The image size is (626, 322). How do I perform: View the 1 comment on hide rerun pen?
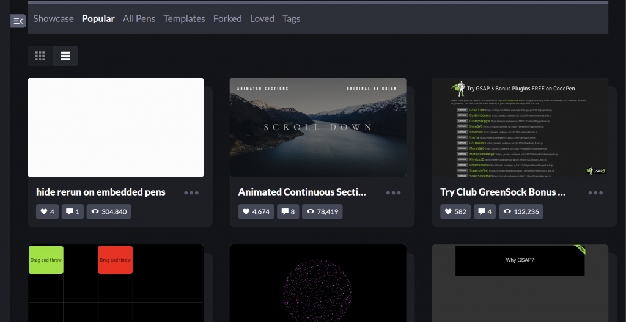click(73, 211)
